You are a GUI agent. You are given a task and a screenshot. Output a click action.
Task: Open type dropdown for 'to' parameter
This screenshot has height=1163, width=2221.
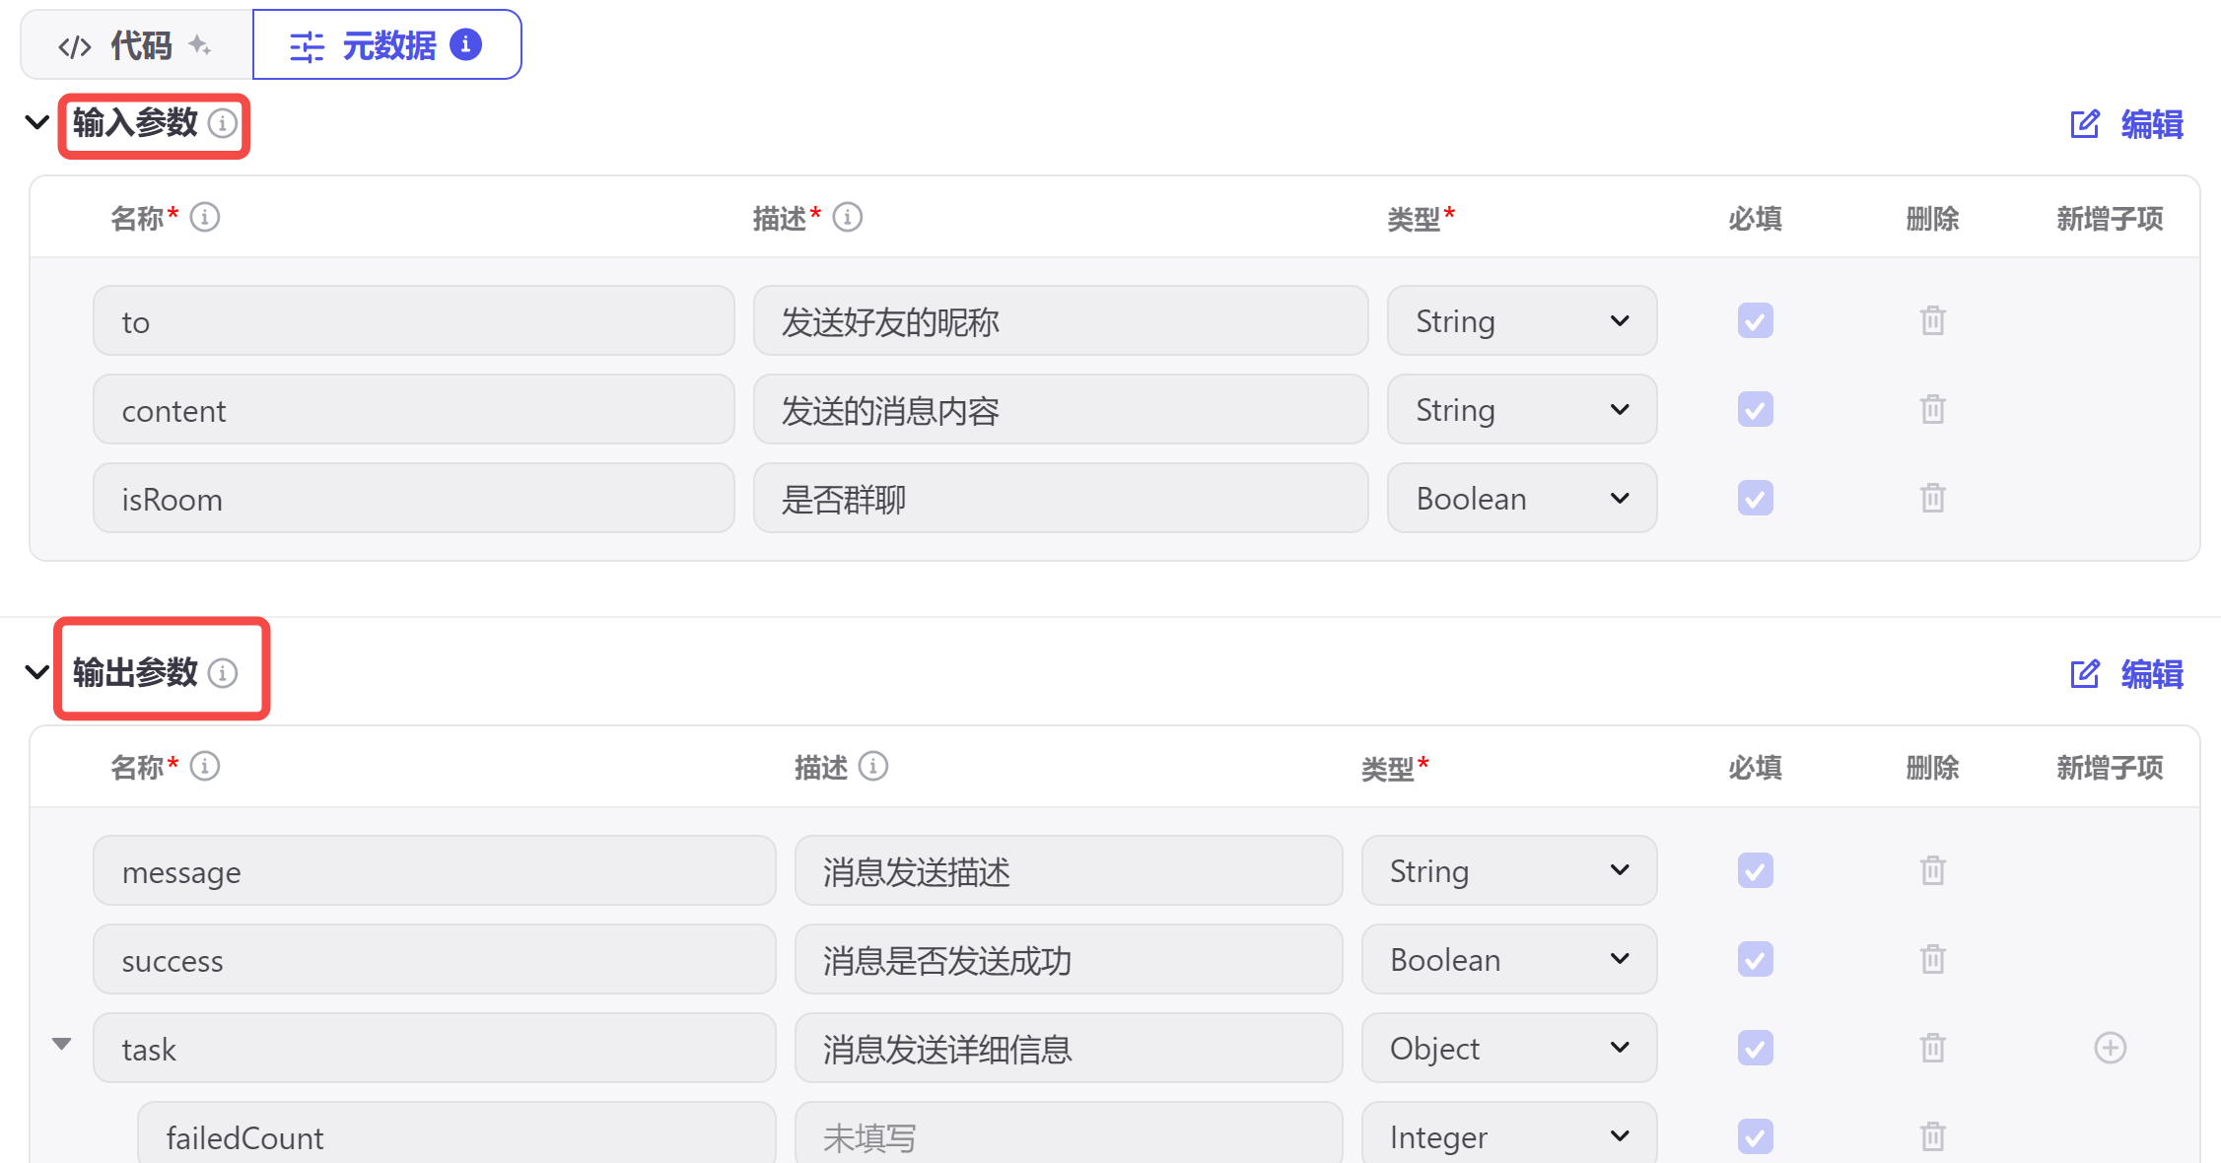(1521, 321)
